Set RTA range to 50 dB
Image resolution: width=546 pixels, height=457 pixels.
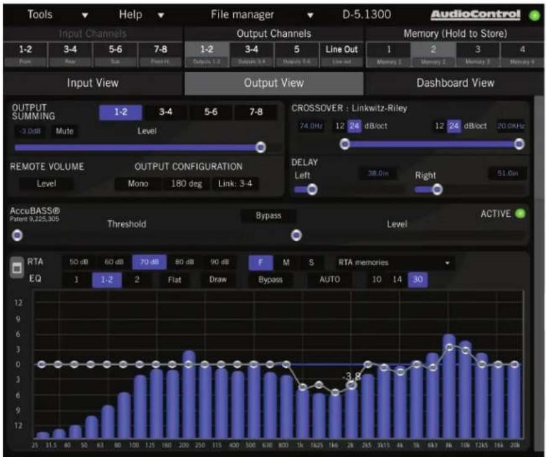(x=79, y=262)
